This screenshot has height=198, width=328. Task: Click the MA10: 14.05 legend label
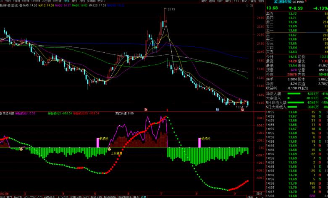pyautogui.click(x=46, y=5)
